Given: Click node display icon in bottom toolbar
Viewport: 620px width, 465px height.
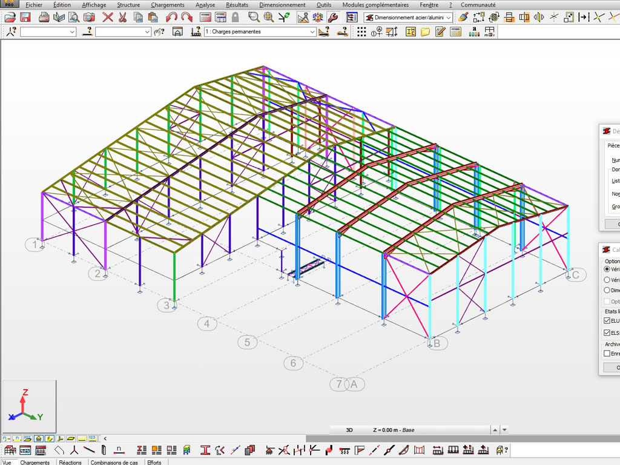Looking at the screenshot, I should 74,450.
